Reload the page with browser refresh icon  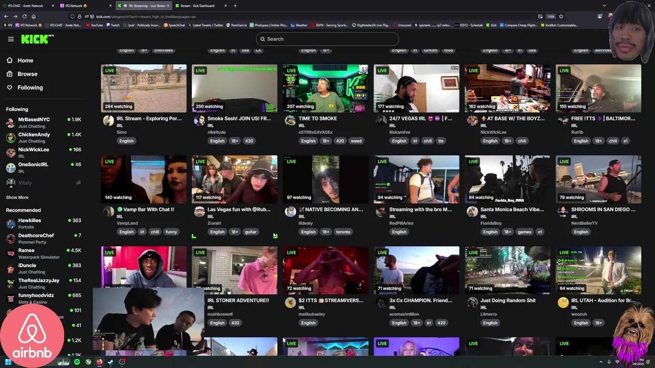point(24,16)
